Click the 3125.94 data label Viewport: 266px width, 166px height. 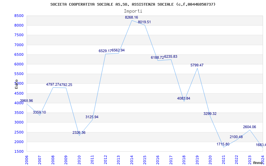92,117
